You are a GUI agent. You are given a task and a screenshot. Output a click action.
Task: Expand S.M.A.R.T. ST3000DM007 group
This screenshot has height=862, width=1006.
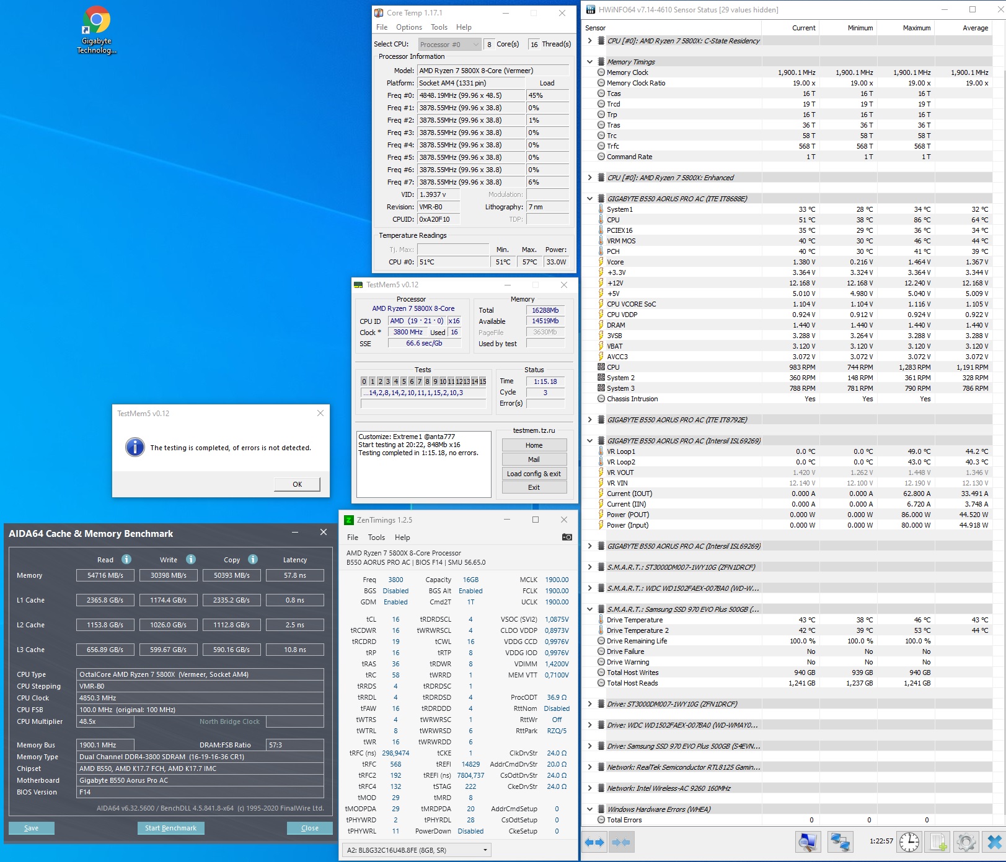tap(589, 567)
